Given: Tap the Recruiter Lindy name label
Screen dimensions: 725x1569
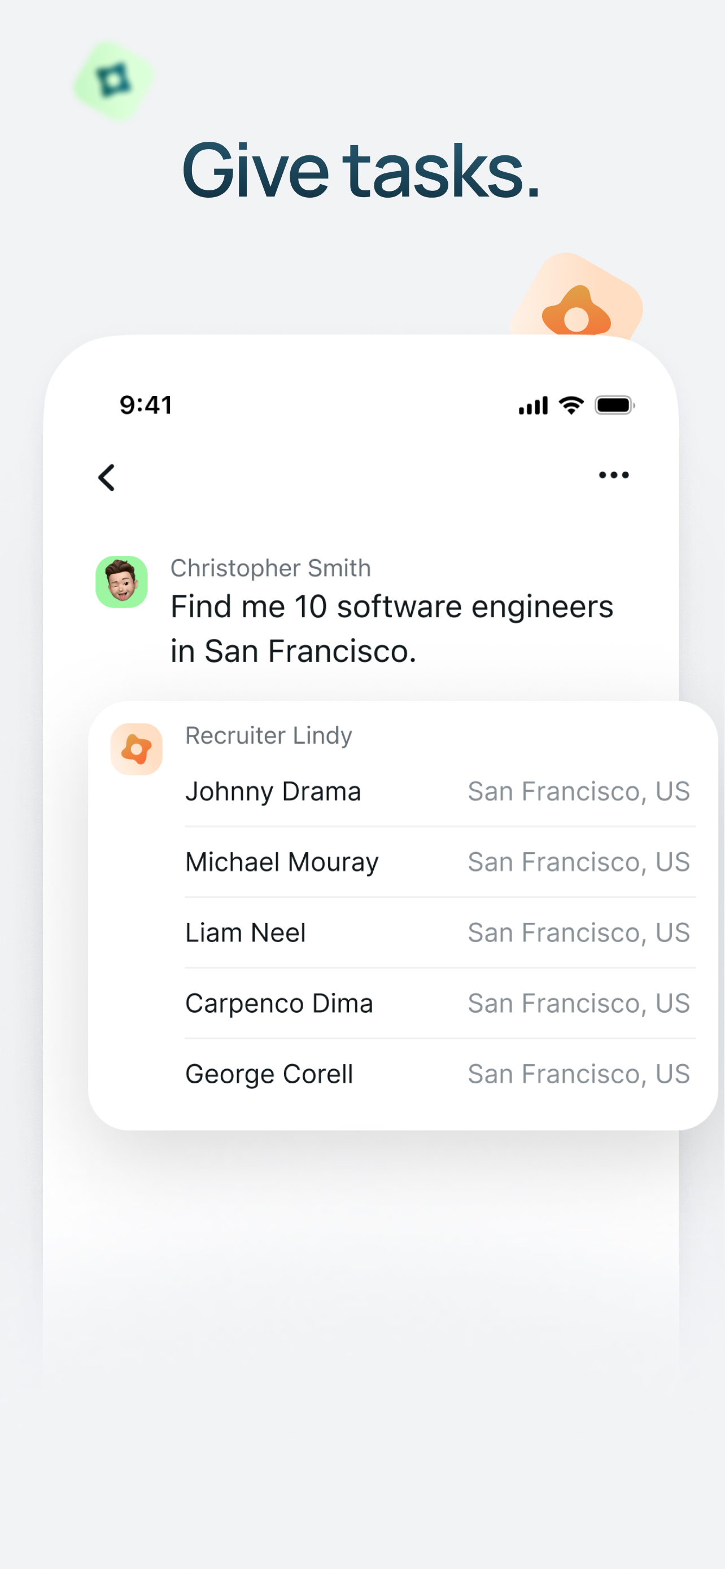Looking at the screenshot, I should click(x=268, y=736).
